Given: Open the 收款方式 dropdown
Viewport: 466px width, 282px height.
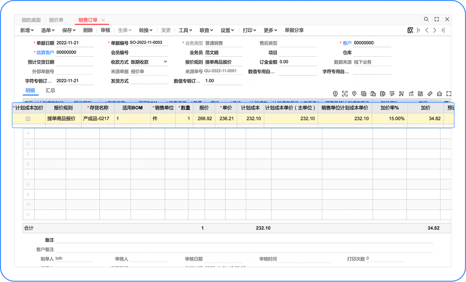Looking at the screenshot, I should point(165,62).
